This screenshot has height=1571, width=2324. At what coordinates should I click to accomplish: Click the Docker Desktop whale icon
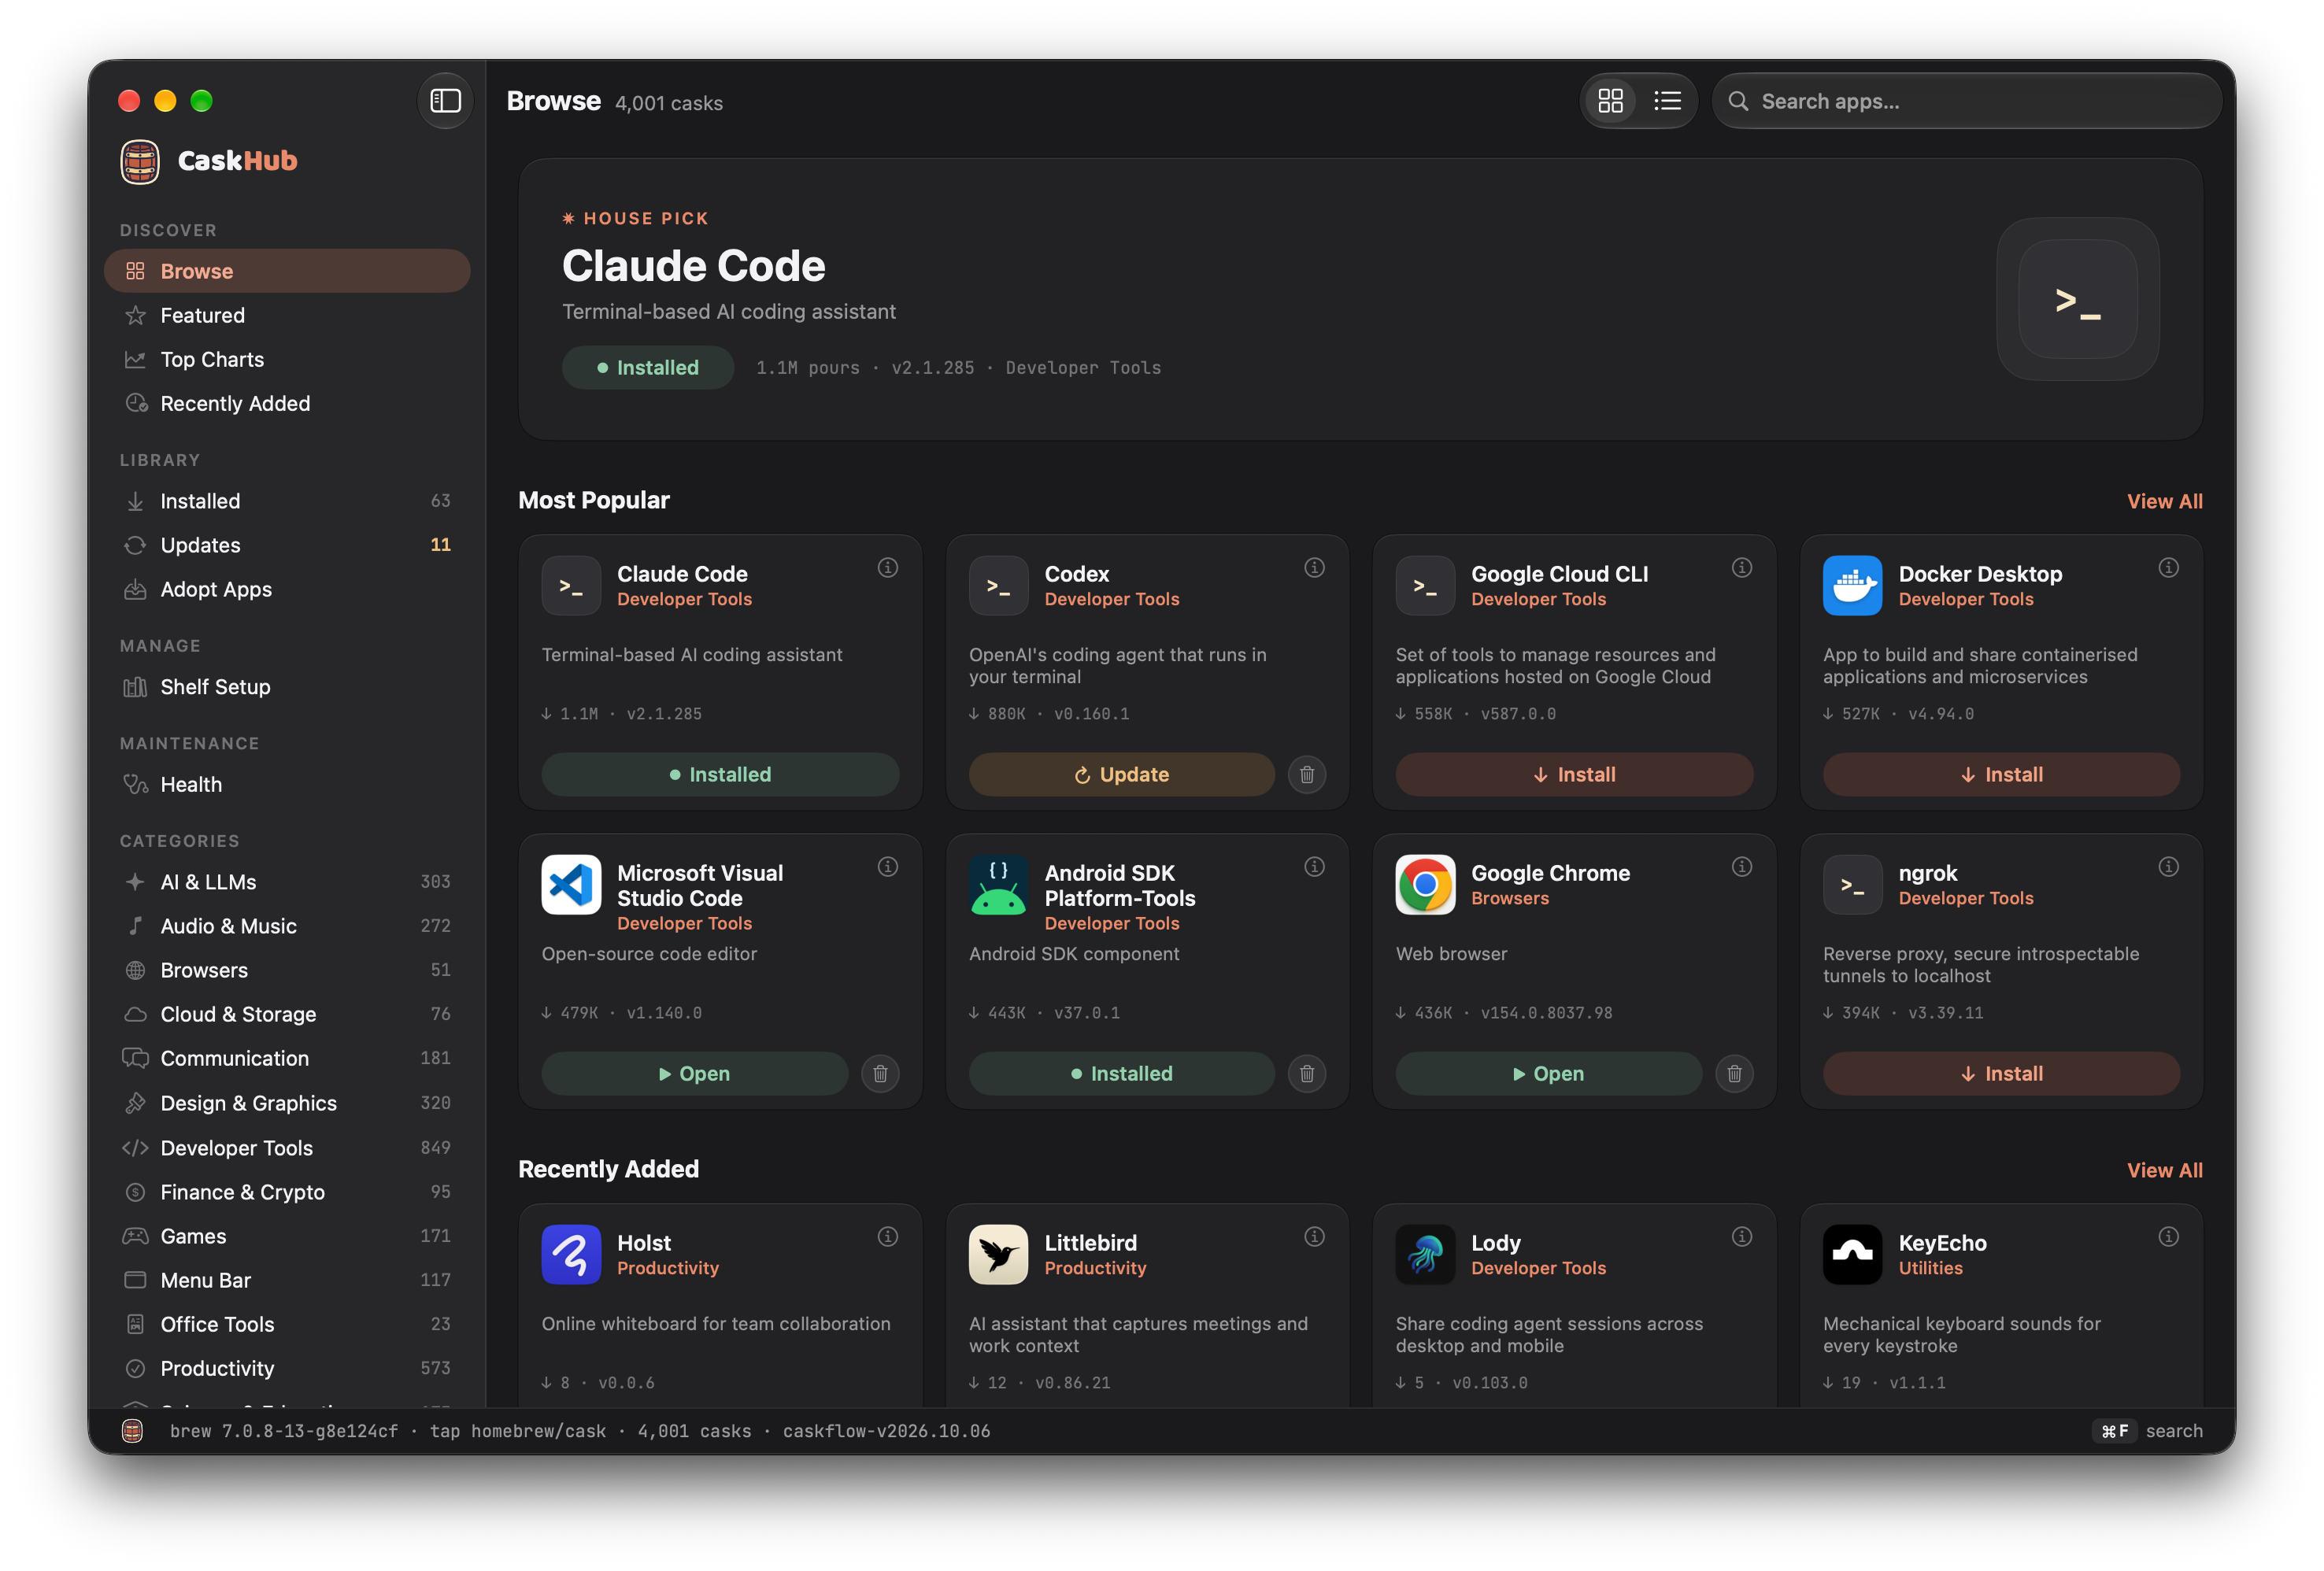[x=1852, y=585]
